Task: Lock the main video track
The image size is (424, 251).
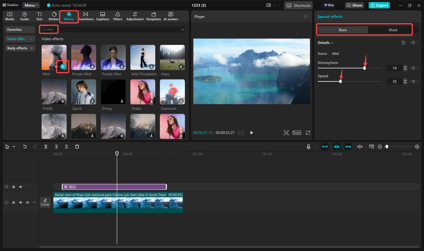Action: [x=14, y=202]
